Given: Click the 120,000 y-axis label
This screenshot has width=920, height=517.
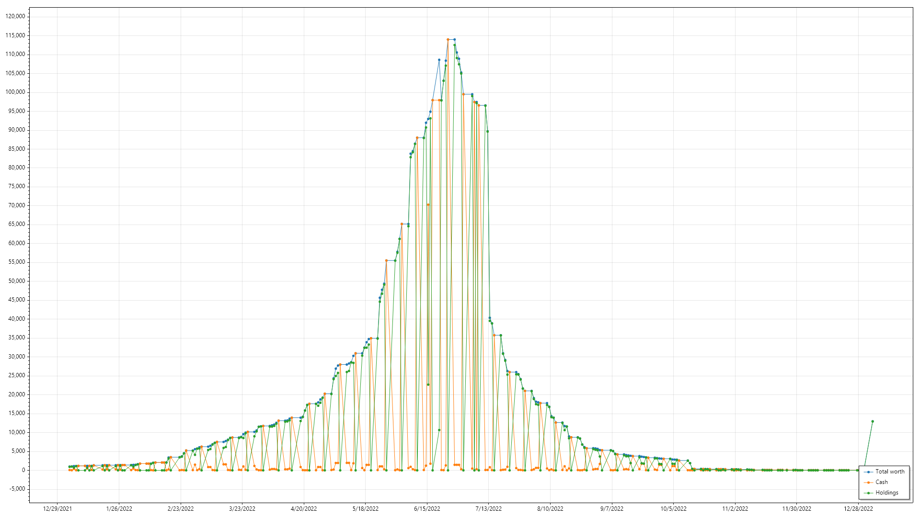Looking at the screenshot, I should [x=15, y=16].
